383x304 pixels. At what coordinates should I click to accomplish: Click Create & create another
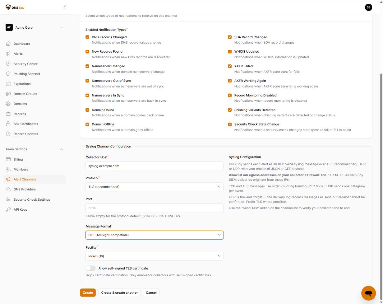[119, 292]
